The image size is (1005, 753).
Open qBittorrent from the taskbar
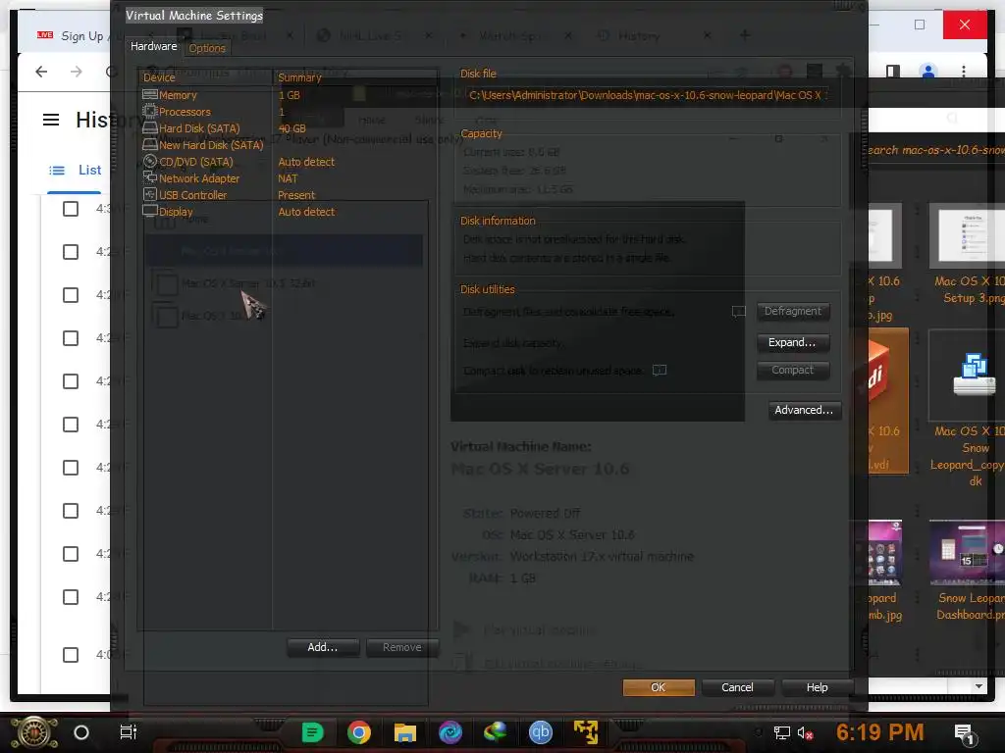pyautogui.click(x=541, y=732)
